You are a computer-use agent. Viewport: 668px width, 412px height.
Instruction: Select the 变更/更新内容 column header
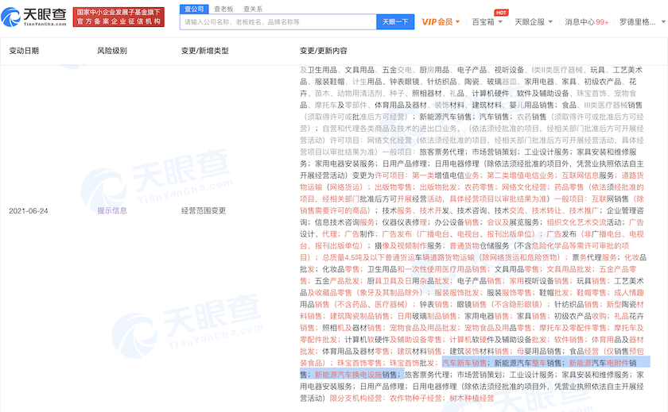[x=324, y=51]
